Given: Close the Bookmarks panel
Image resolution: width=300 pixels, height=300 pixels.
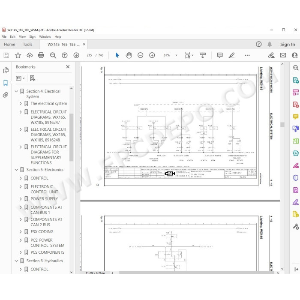Looking at the screenshot, I should (x=68, y=66).
